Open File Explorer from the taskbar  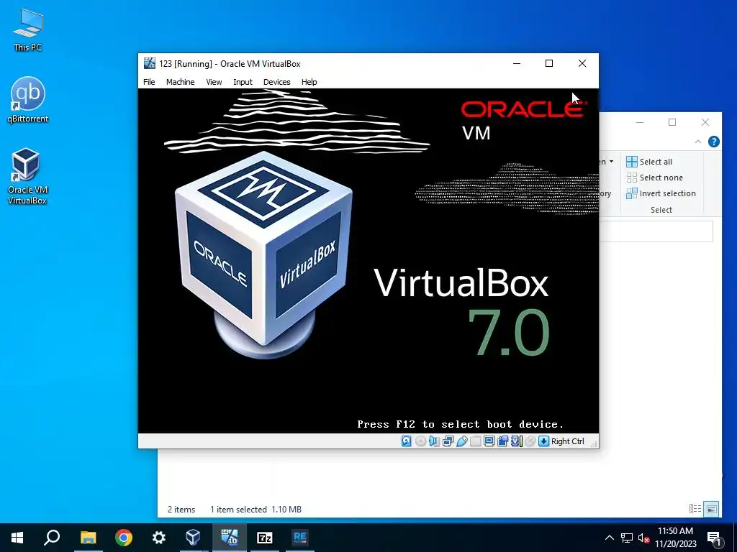pos(88,538)
